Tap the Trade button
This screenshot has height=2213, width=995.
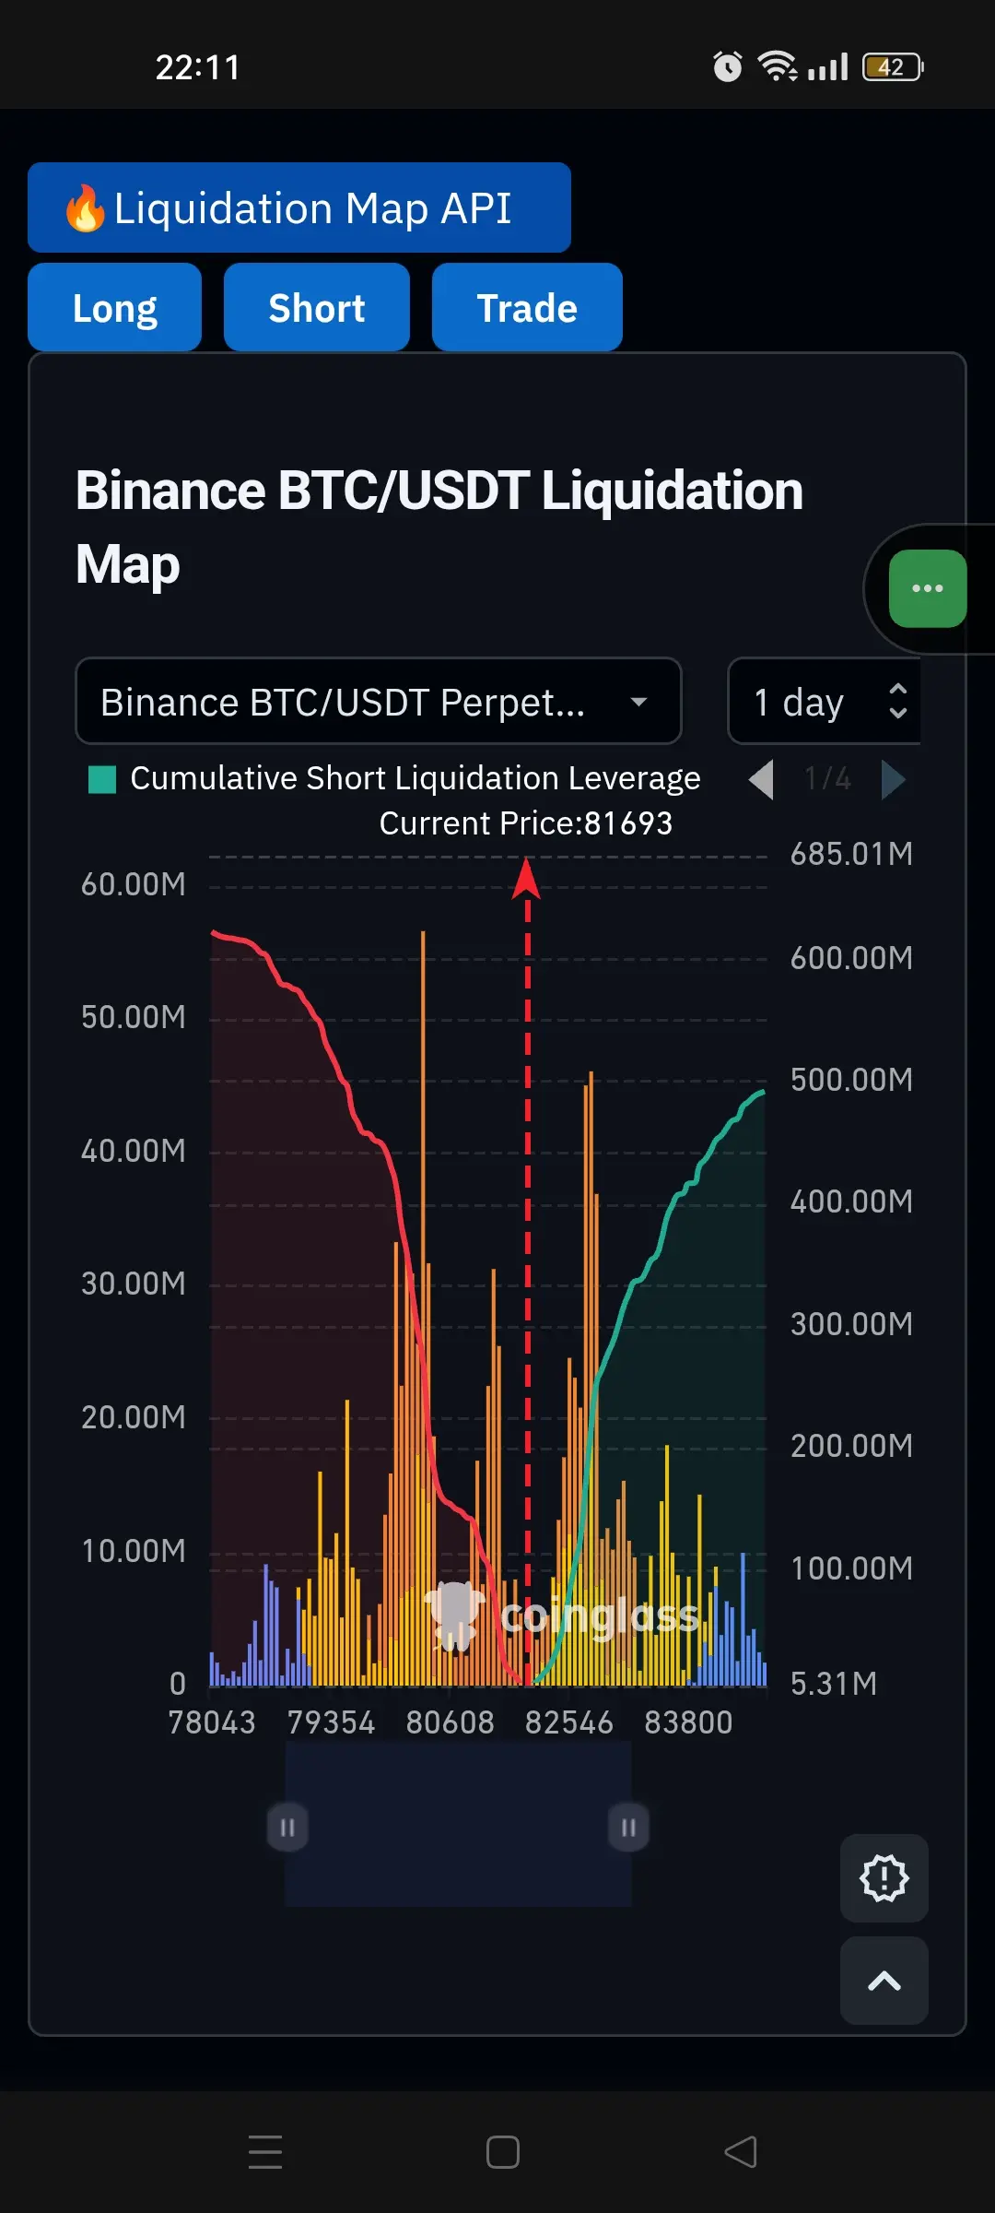click(527, 307)
